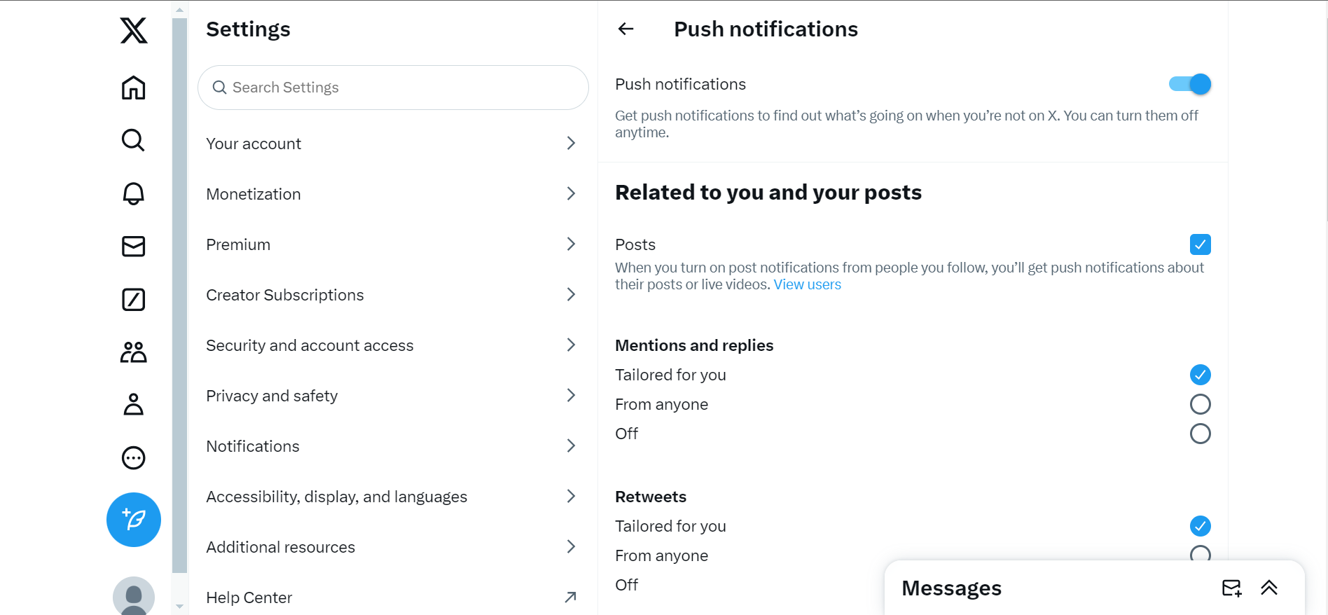
Task: Click the back arrow beside Push notifications
Action: tap(625, 29)
